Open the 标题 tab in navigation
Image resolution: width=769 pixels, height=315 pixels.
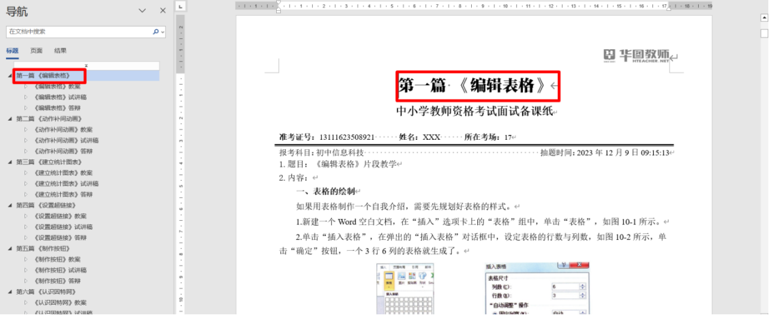[12, 51]
